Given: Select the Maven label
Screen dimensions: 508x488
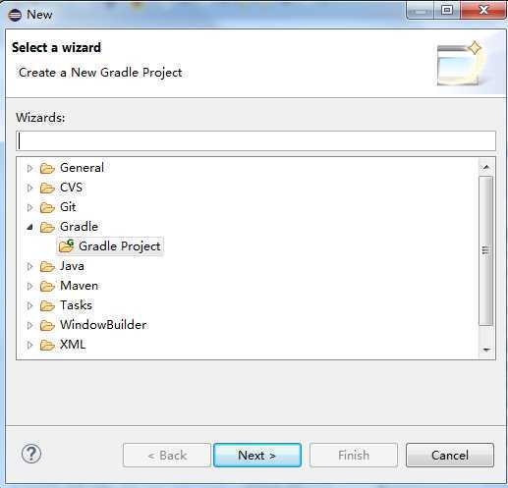Looking at the screenshot, I should click(79, 286).
